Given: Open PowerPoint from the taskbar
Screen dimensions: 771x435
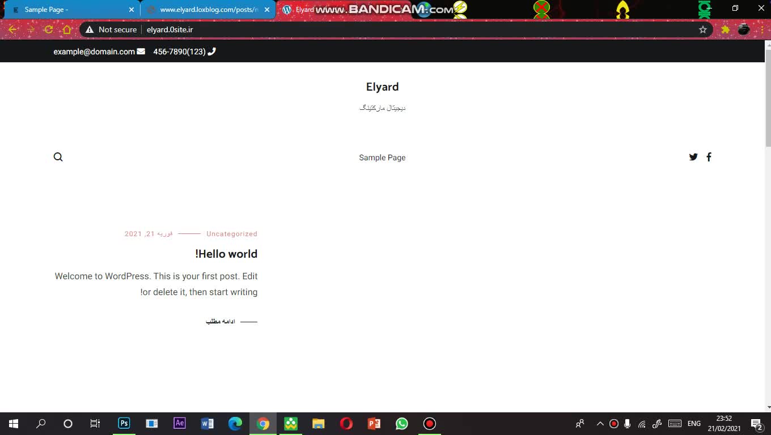Looking at the screenshot, I should click(x=374, y=424).
